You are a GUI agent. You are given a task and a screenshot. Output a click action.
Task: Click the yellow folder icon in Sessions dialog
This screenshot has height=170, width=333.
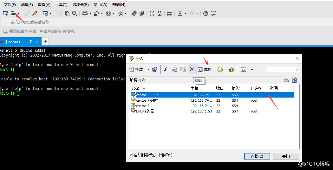coord(220,69)
